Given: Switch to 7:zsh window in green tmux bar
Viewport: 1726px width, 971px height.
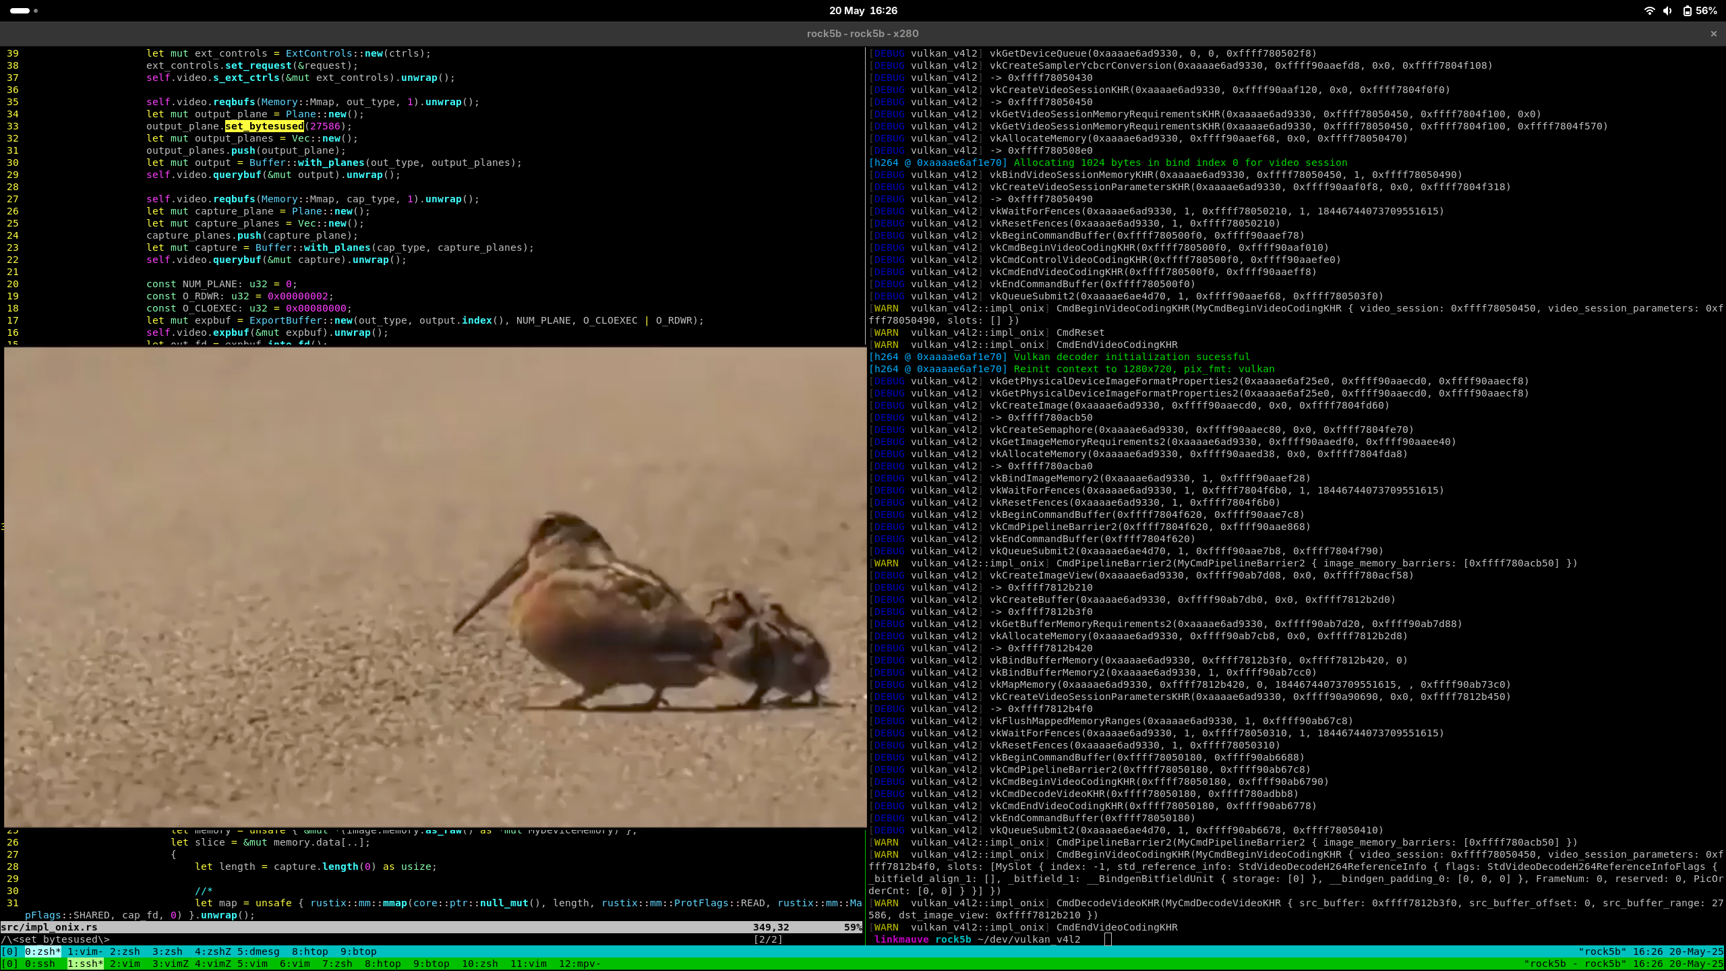Looking at the screenshot, I should point(338,964).
